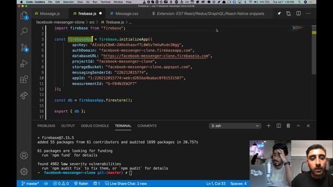333x187 pixels.
Task: Click the "firebase.initializeApp" call text
Action: coord(124,39)
